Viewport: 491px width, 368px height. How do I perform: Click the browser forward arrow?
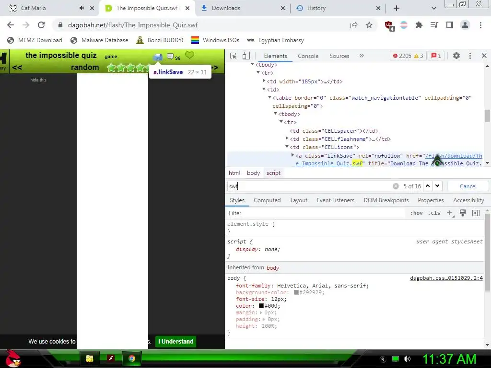pos(26,25)
